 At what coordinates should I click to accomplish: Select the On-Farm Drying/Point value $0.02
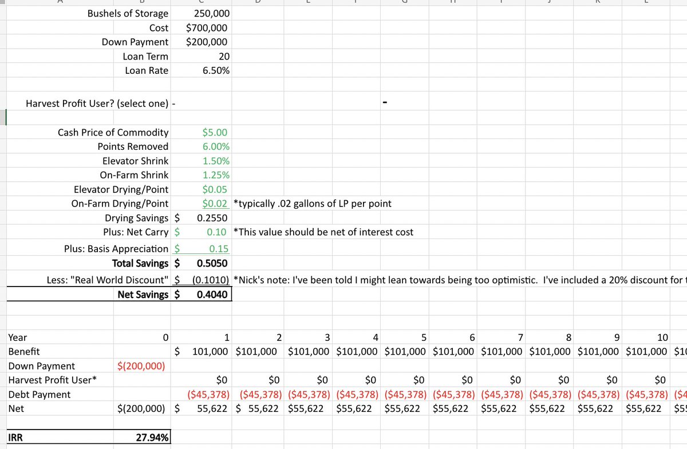(216, 204)
